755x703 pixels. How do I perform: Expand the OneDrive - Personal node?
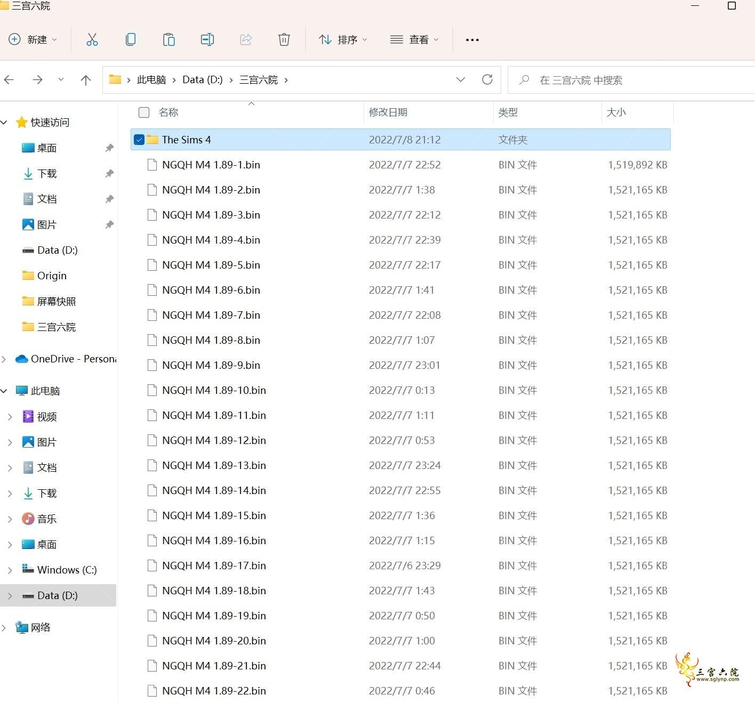tap(4, 359)
